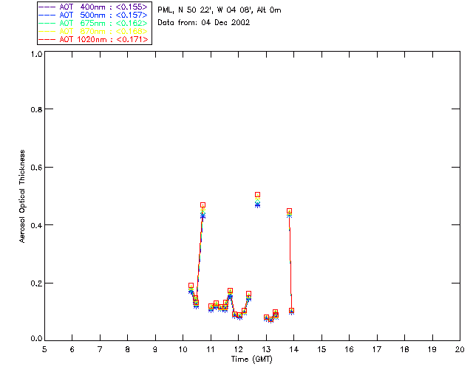Click the 0.4 y-axis tick label
The height and width of the screenshot is (378, 473).
[36, 225]
